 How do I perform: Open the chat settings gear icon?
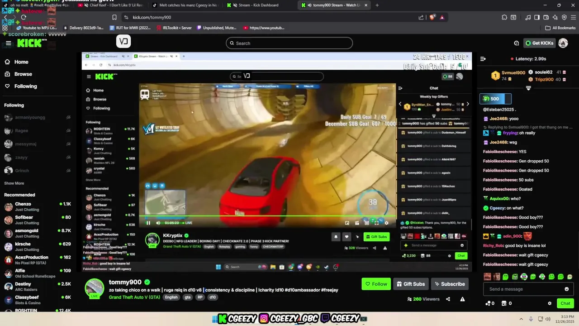tap(550, 303)
